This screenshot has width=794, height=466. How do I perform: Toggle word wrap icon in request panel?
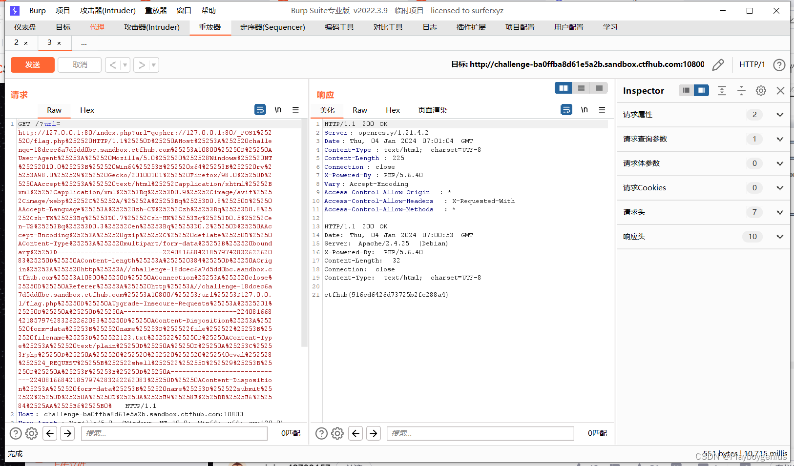260,110
